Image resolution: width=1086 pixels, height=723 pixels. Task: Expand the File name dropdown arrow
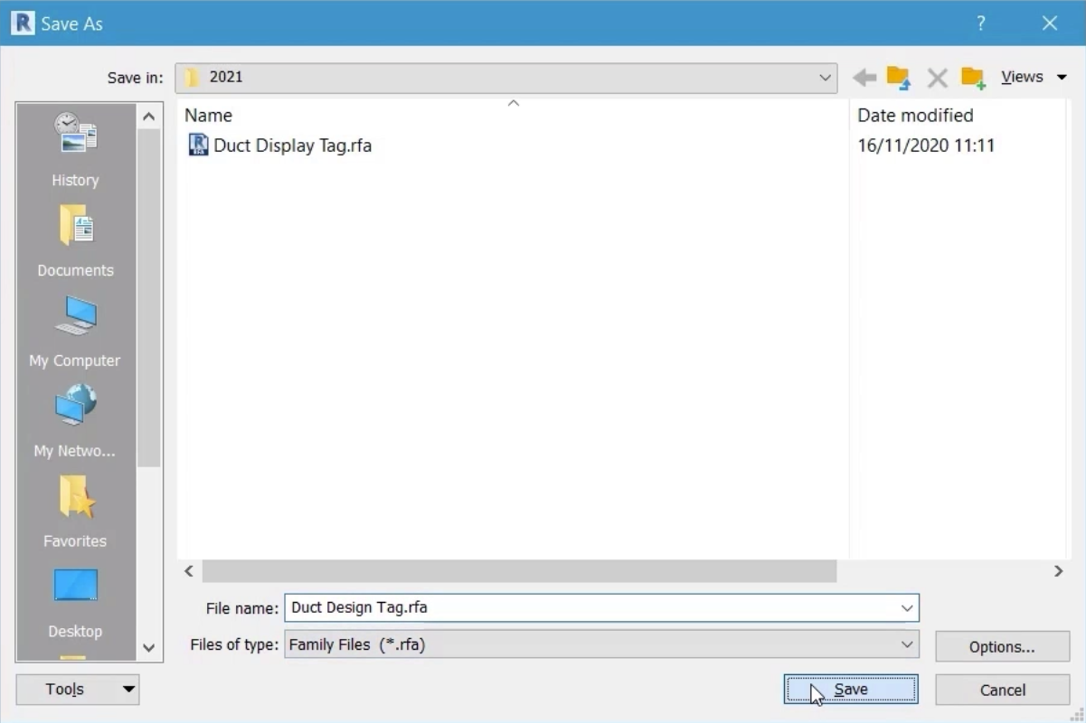tap(907, 608)
